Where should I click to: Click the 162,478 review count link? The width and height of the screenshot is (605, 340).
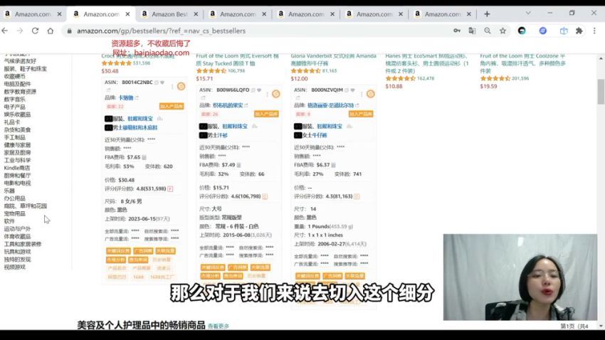426,78
